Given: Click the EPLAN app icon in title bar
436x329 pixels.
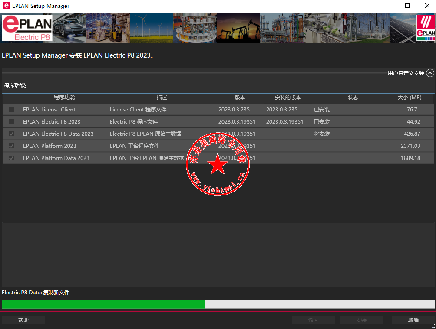Looking at the screenshot, I should [x=6, y=6].
